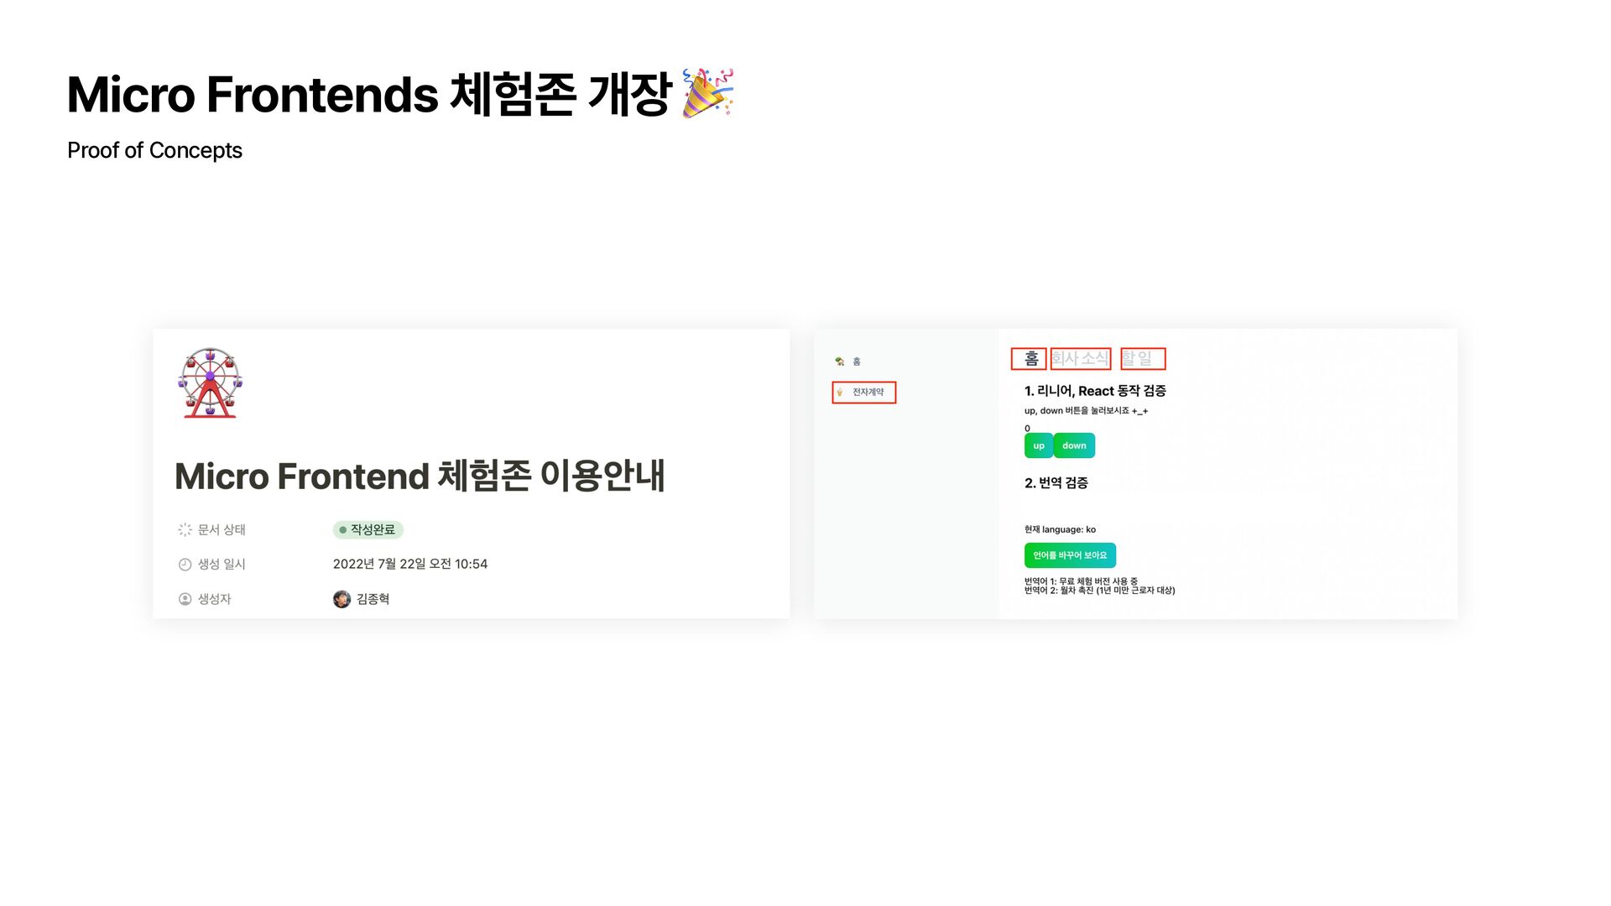Click the icon next to 전자계약
The image size is (1611, 906).
(839, 393)
